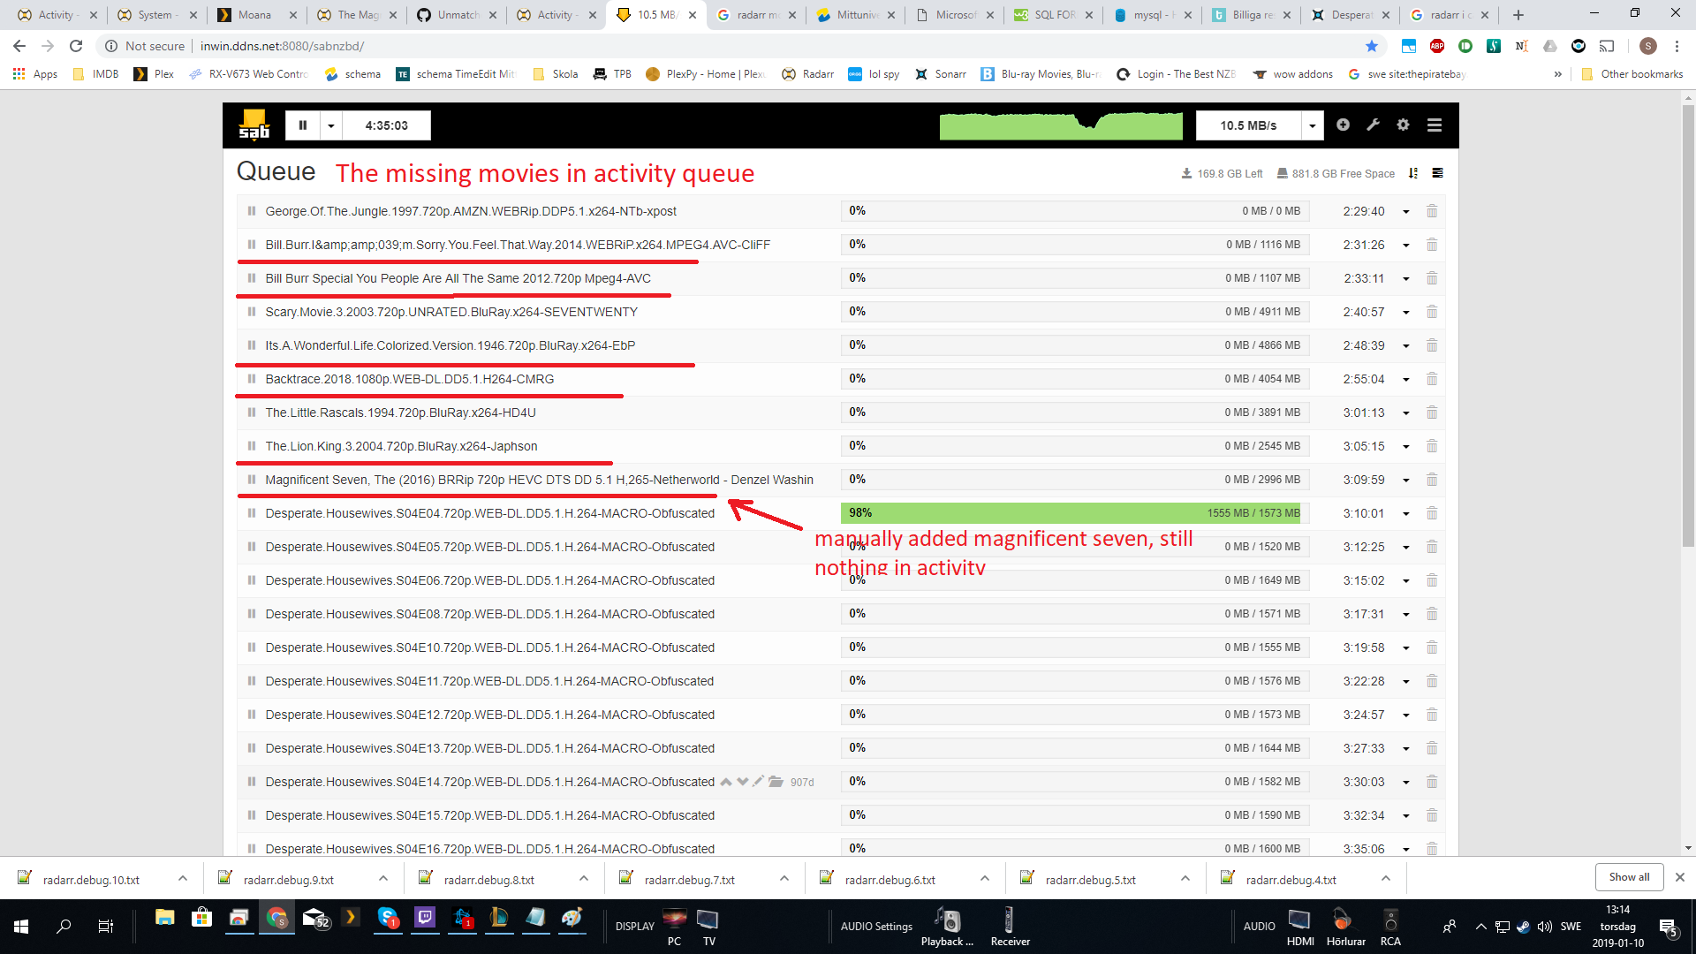Open the wrench status and interface options

click(1373, 125)
